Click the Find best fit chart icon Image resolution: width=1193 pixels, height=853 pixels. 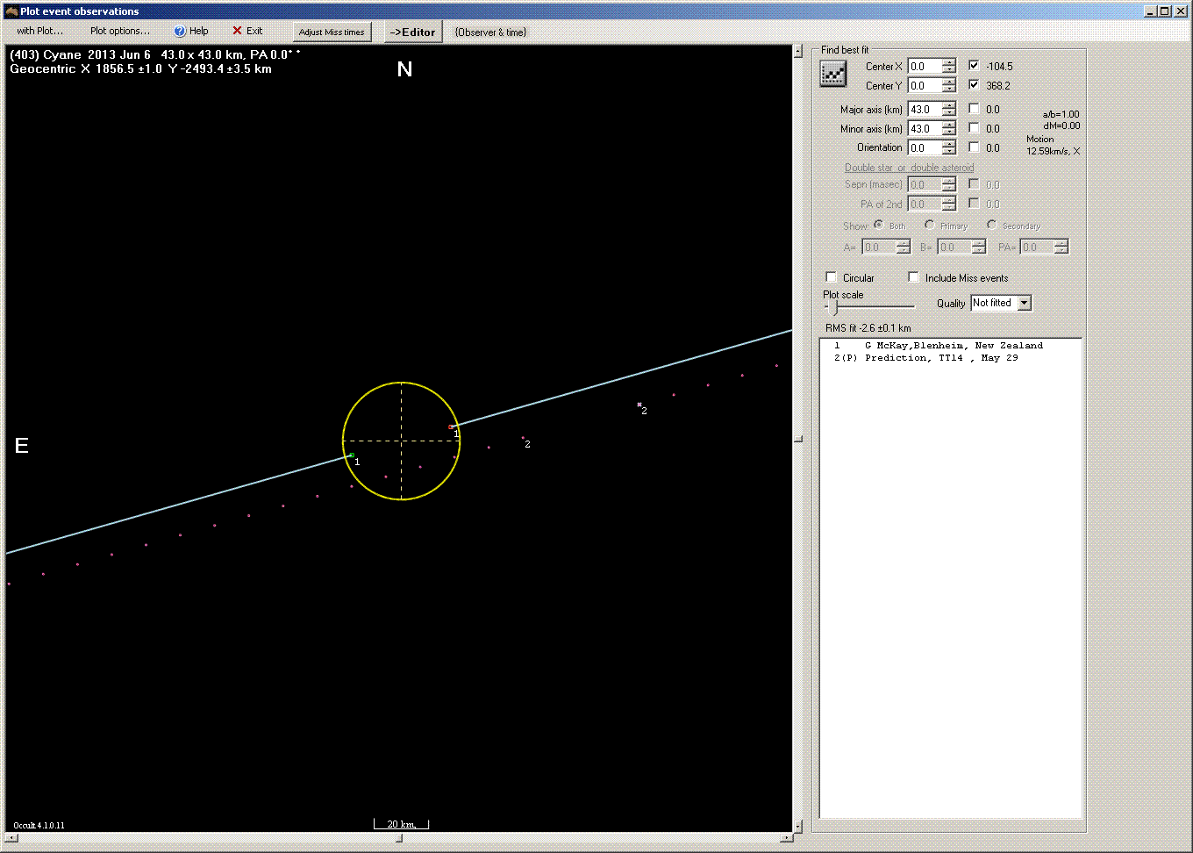832,75
